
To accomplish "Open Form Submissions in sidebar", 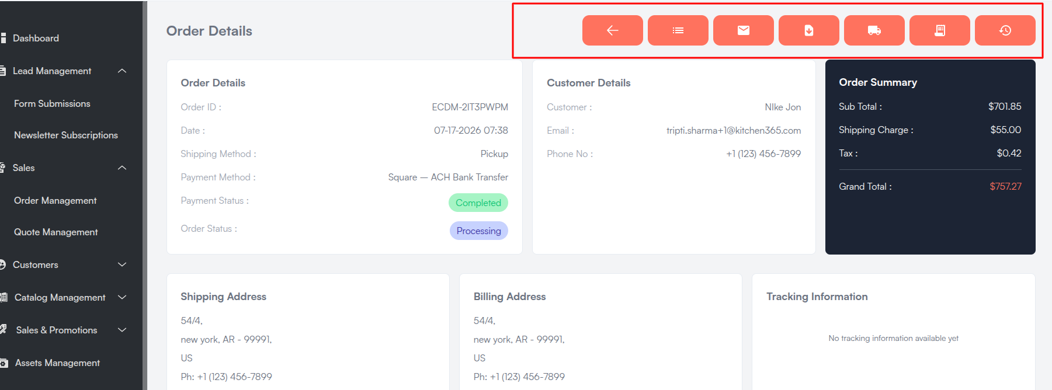I will tap(52, 103).
